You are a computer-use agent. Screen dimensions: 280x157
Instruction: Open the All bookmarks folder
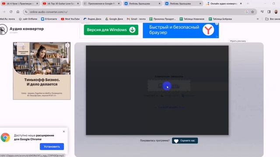click(273, 19)
